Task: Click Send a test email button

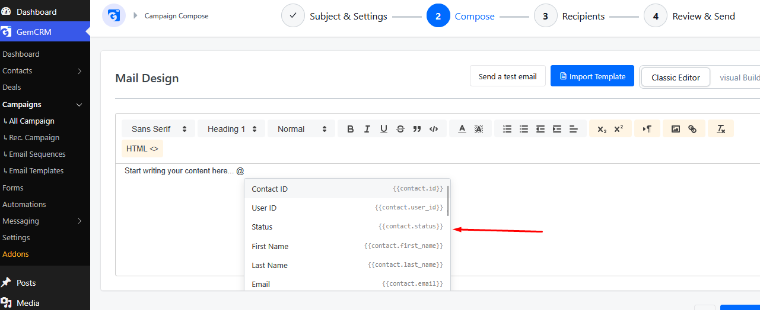Action: click(508, 76)
